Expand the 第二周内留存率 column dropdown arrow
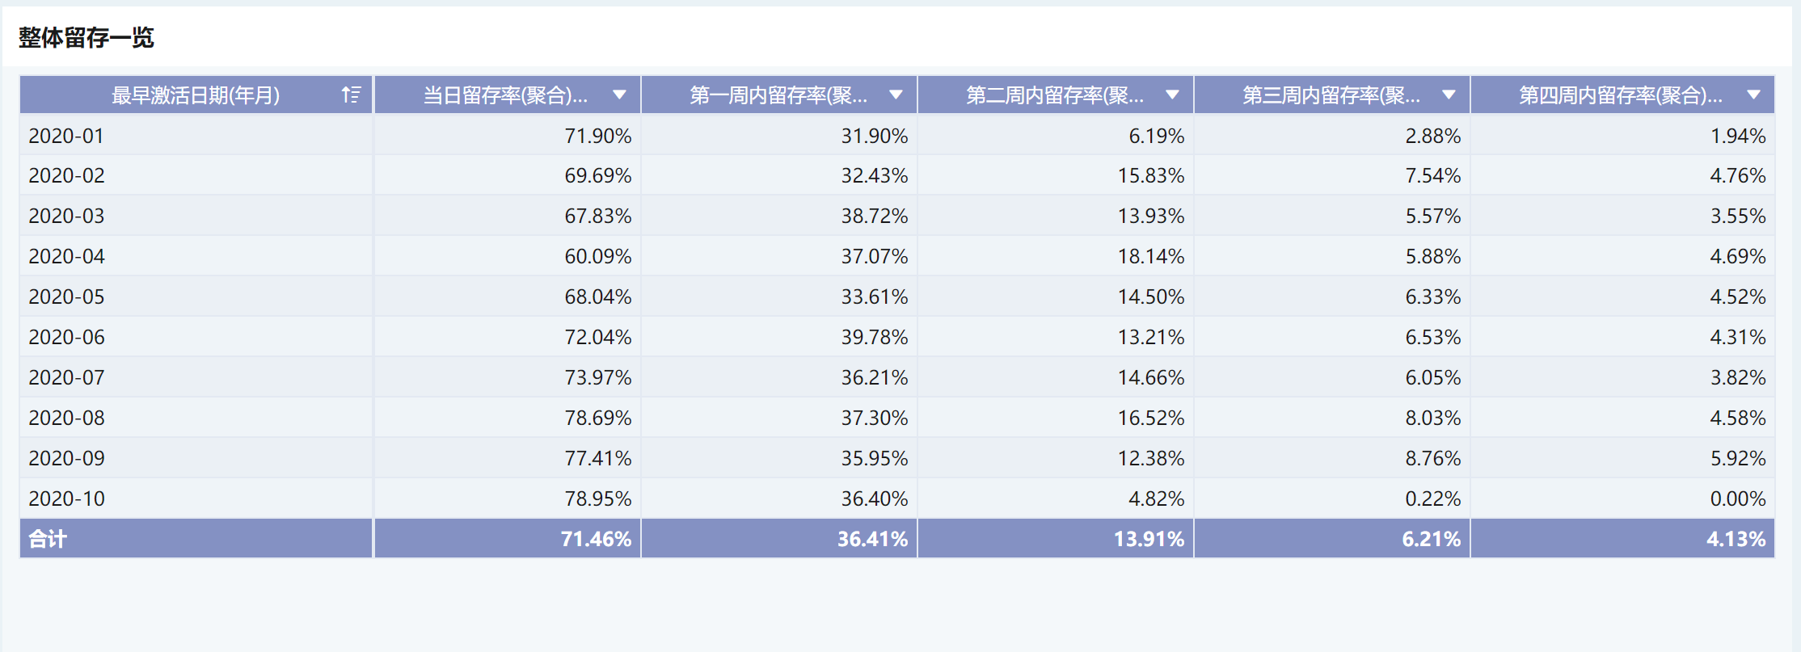 click(1172, 95)
